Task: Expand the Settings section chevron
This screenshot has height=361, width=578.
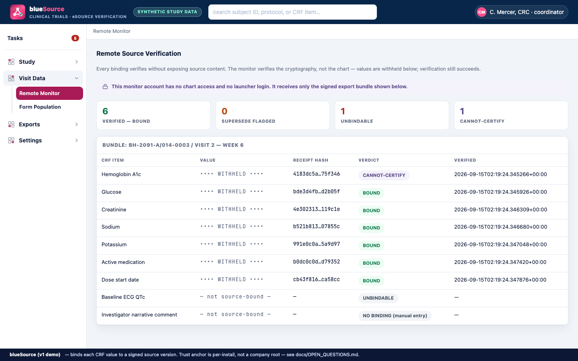Action: click(77, 140)
